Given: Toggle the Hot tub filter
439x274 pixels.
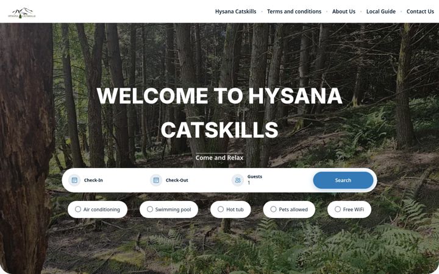Looking at the screenshot, I should click(230, 209).
